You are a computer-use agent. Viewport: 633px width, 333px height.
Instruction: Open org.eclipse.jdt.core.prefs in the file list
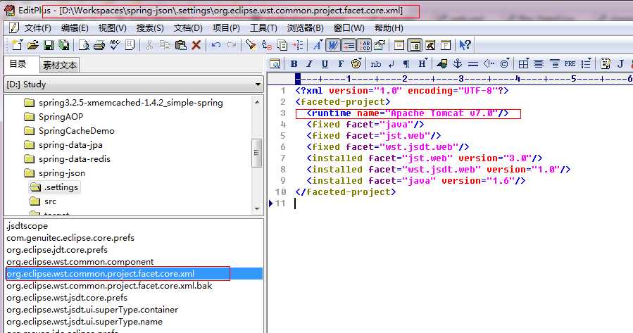point(57,250)
